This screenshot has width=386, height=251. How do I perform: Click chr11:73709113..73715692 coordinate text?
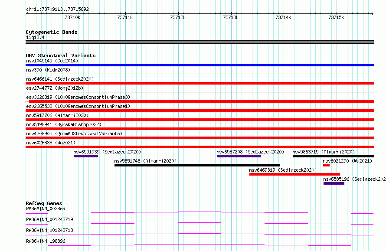pyautogui.click(x=57, y=9)
